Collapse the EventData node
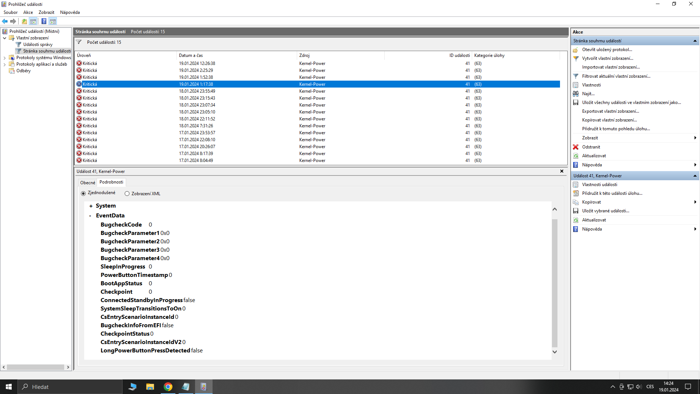 (x=90, y=216)
